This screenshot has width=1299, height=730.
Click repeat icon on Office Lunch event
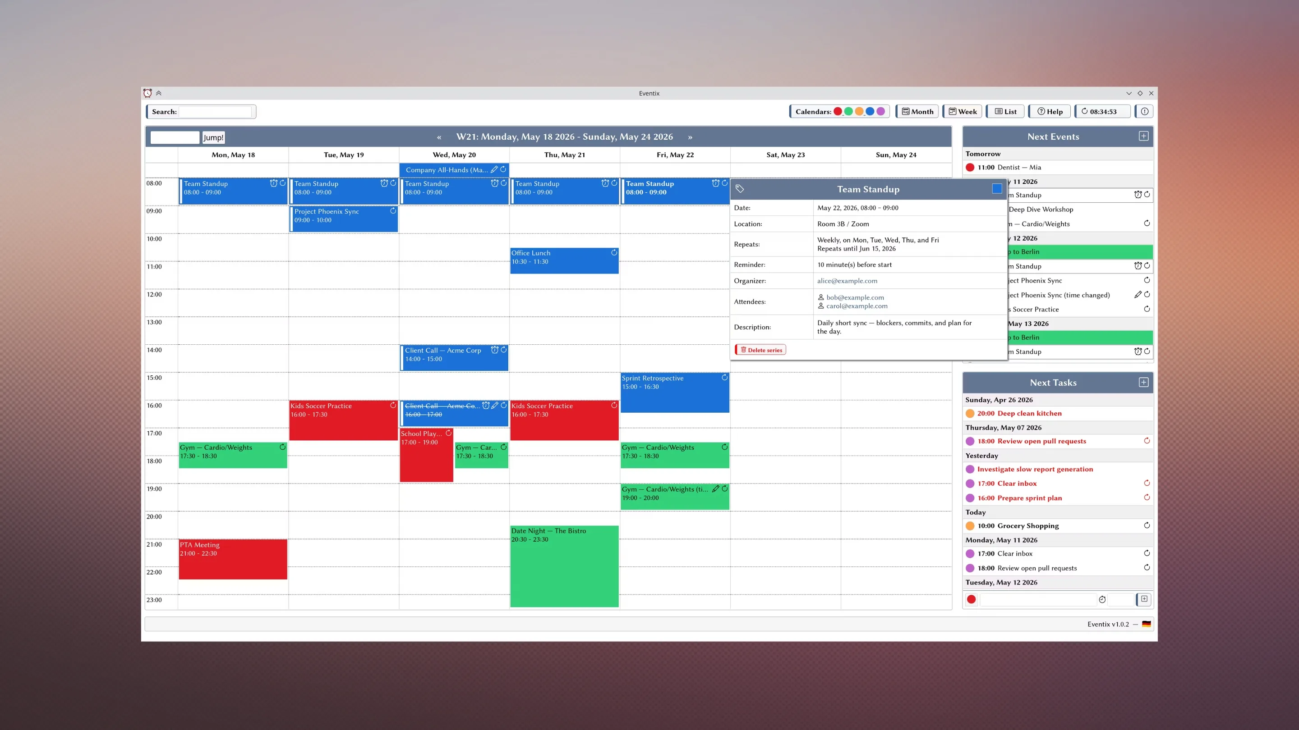pos(614,252)
